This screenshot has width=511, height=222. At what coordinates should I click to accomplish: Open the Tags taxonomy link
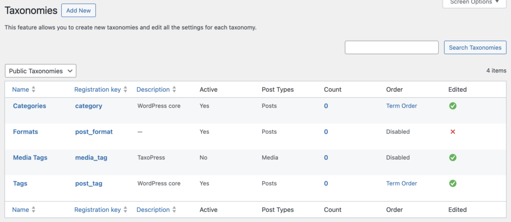tap(20, 183)
